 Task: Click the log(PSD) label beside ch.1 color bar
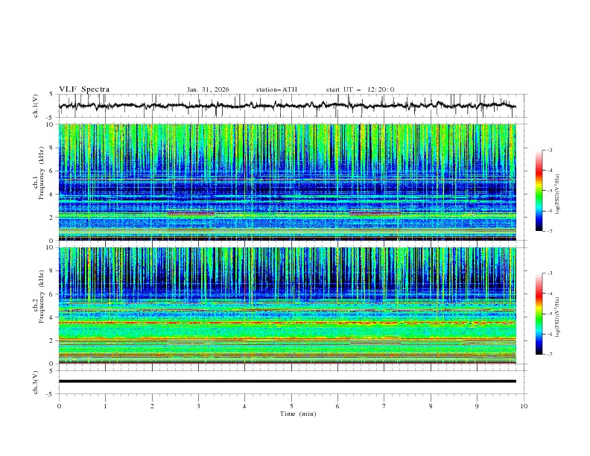pos(558,194)
